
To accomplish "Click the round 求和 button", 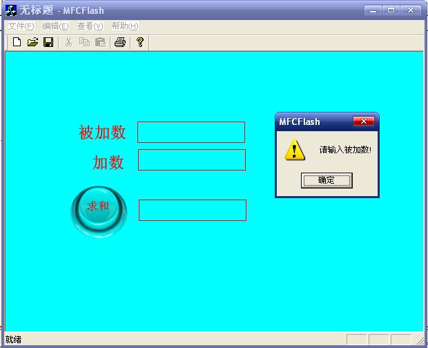I will click(x=99, y=211).
